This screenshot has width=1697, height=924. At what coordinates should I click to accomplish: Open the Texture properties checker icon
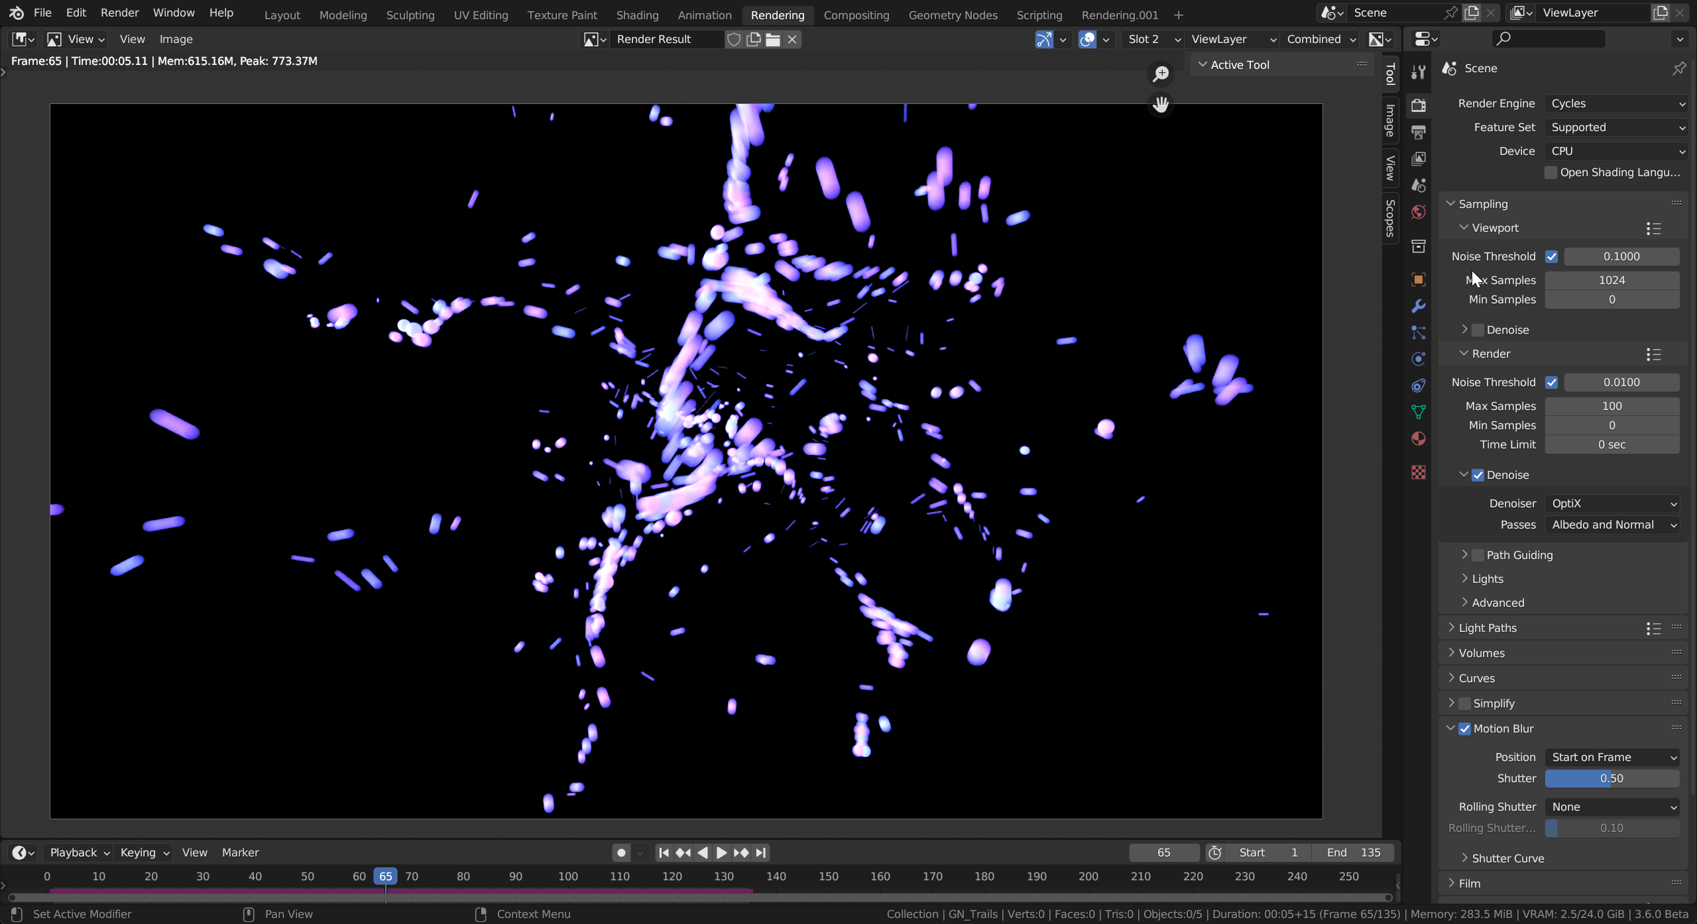coord(1419,472)
